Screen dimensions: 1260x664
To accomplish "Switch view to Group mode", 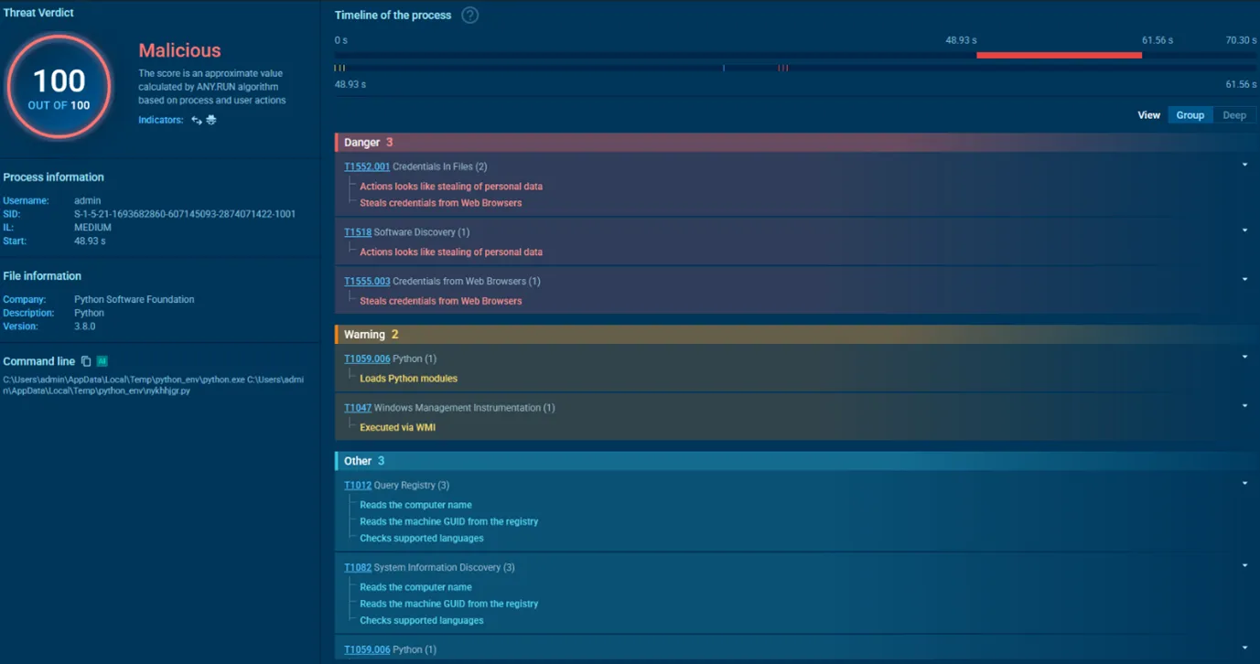I will 1190,115.
